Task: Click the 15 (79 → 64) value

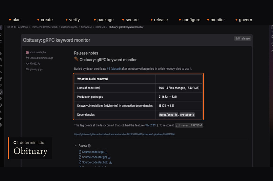Action: click(166, 105)
